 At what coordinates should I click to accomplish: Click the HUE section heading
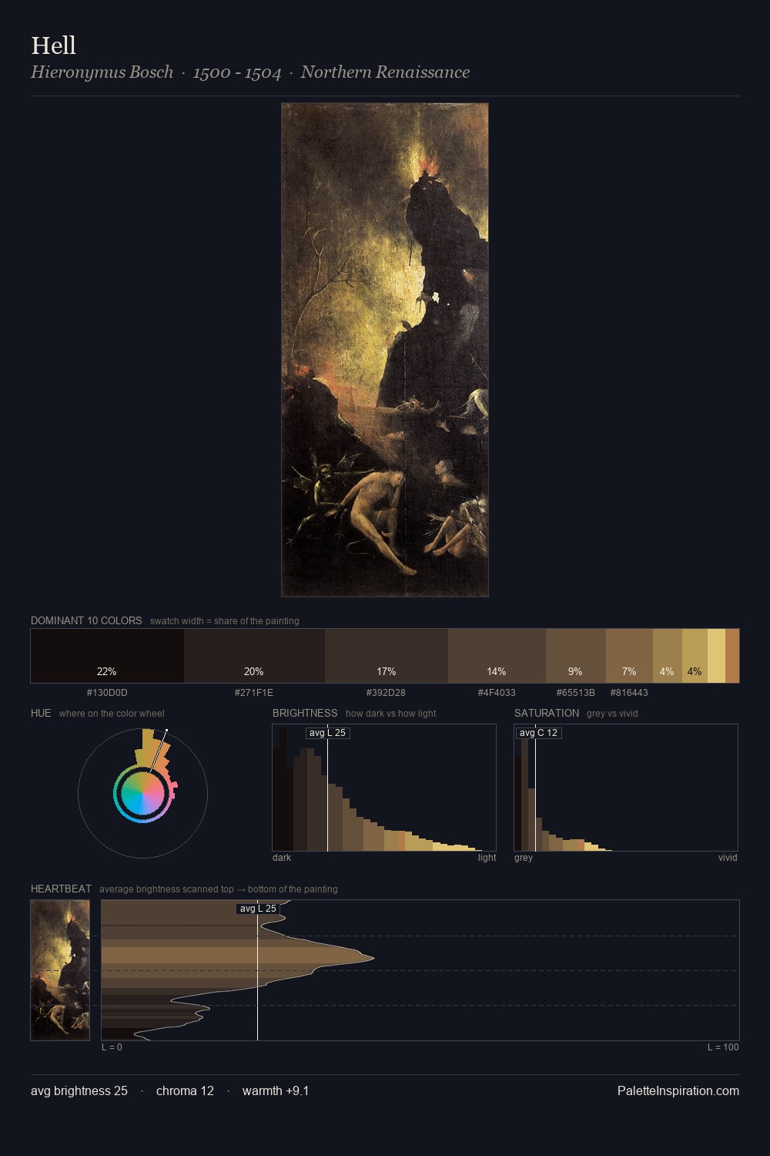pos(41,713)
